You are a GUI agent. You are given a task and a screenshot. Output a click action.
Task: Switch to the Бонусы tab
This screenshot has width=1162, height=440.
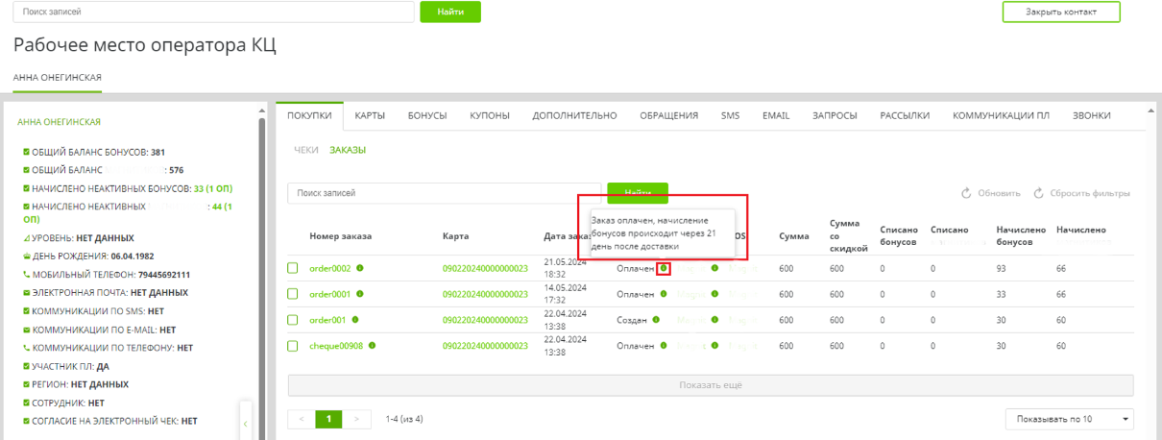point(427,115)
